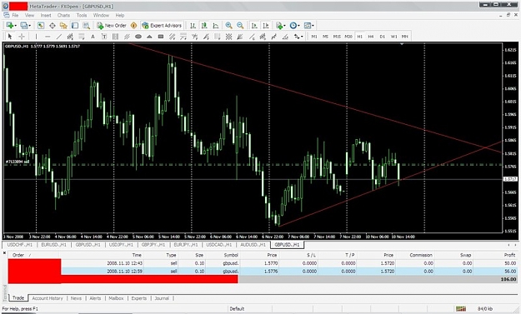Open the Tools menu
The image size is (521, 314).
(82, 15)
